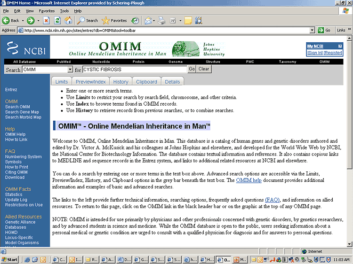Viewport: 353px width, 264px height.
Task: Stop loading with the red X icon
Action: tap(46, 21)
